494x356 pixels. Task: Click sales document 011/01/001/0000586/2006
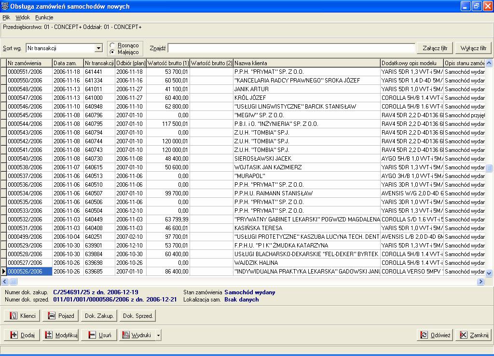point(92,300)
